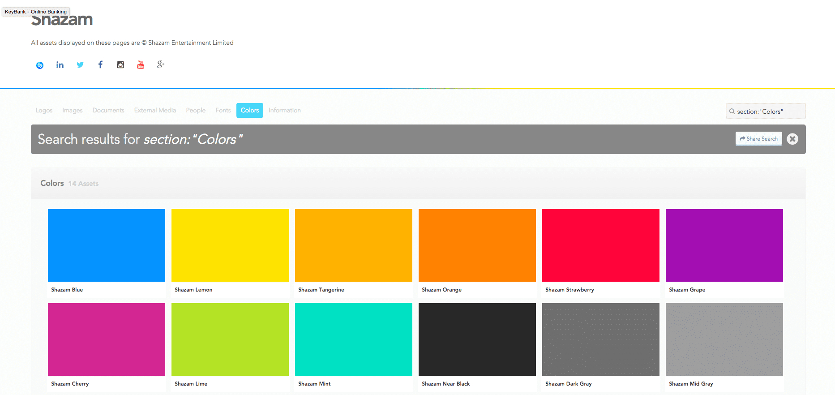Click the "Shazam Orange" caption text

click(x=441, y=290)
